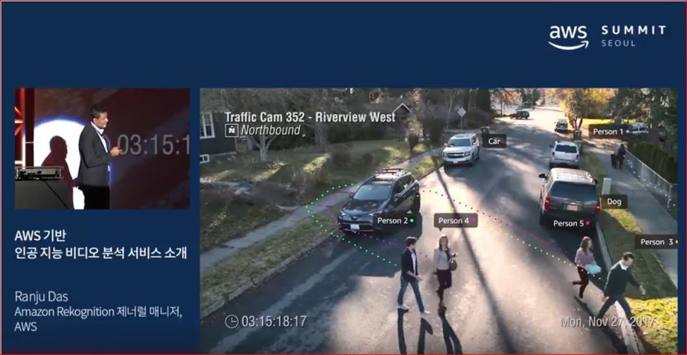This screenshot has height=355, width=687.
Task: Click the Person 5 detection label
Action: point(571,223)
